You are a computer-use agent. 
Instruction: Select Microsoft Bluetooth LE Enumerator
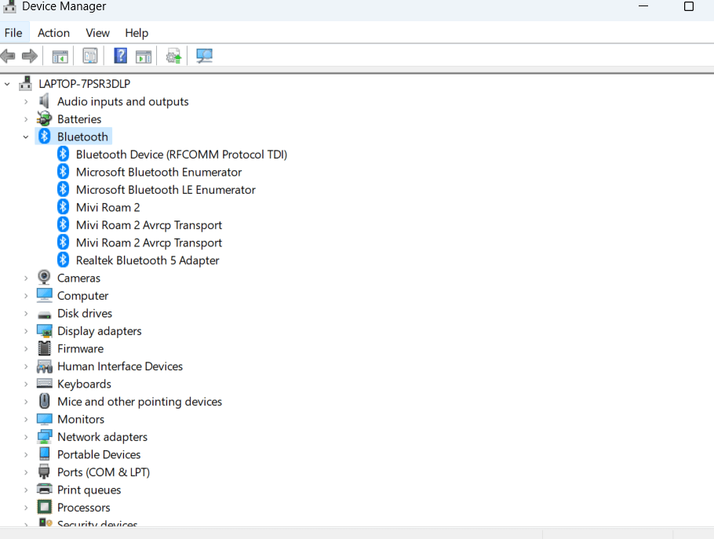click(x=166, y=189)
